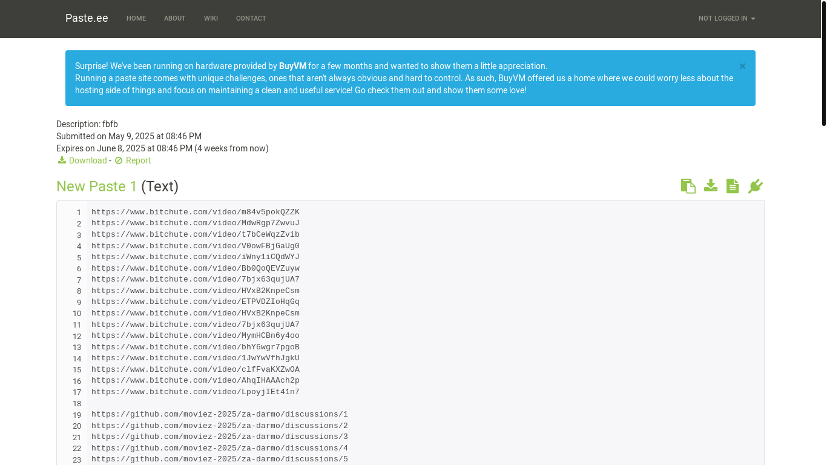Open the ABOUT page
Image resolution: width=827 pixels, height=465 pixels.
click(x=175, y=19)
